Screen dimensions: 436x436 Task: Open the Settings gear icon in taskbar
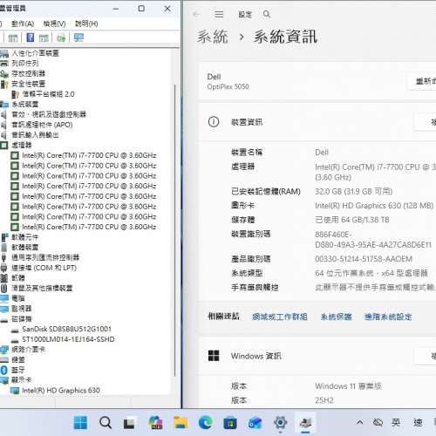pyautogui.click(x=281, y=422)
